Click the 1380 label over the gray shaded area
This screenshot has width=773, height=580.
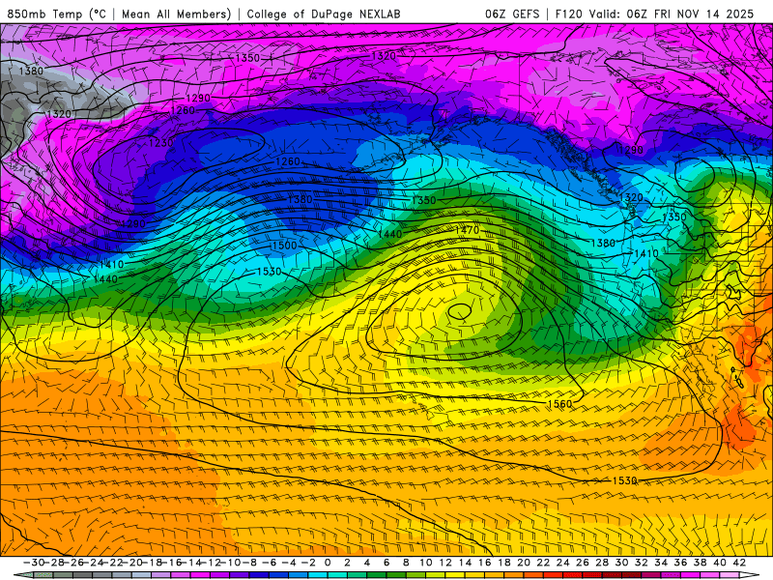(31, 71)
